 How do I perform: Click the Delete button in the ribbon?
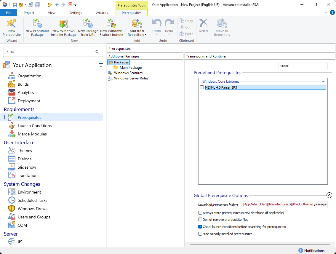point(204,27)
